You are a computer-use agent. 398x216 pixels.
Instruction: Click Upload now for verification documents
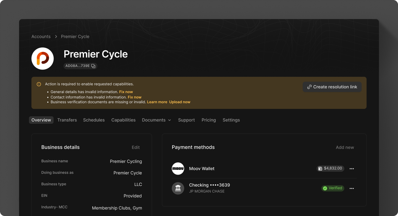pos(180,102)
